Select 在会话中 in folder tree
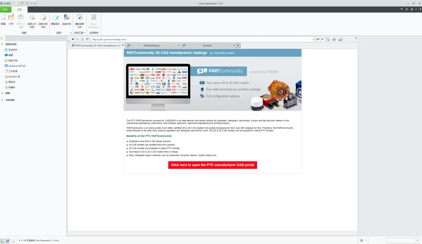Screen dimensions: 422x244 (x=11, y=50)
